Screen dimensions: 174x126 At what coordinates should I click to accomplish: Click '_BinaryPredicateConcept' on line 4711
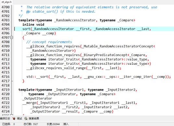coord(105,55)
